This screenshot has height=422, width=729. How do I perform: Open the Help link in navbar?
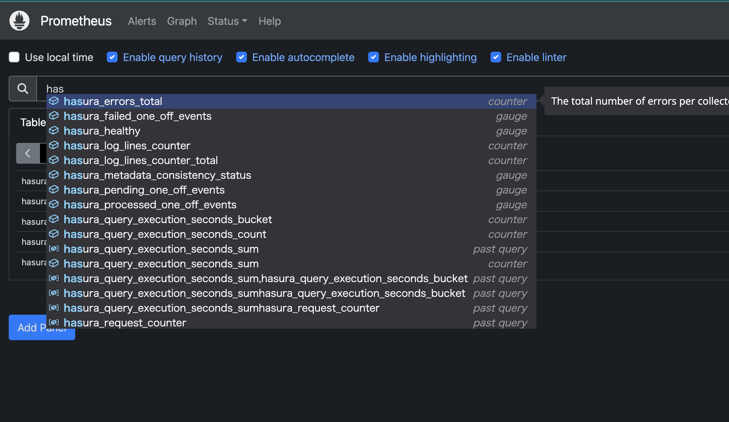click(269, 21)
